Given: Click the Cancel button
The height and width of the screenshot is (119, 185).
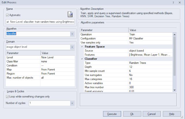Looking at the screenshot, I should [152, 114].
